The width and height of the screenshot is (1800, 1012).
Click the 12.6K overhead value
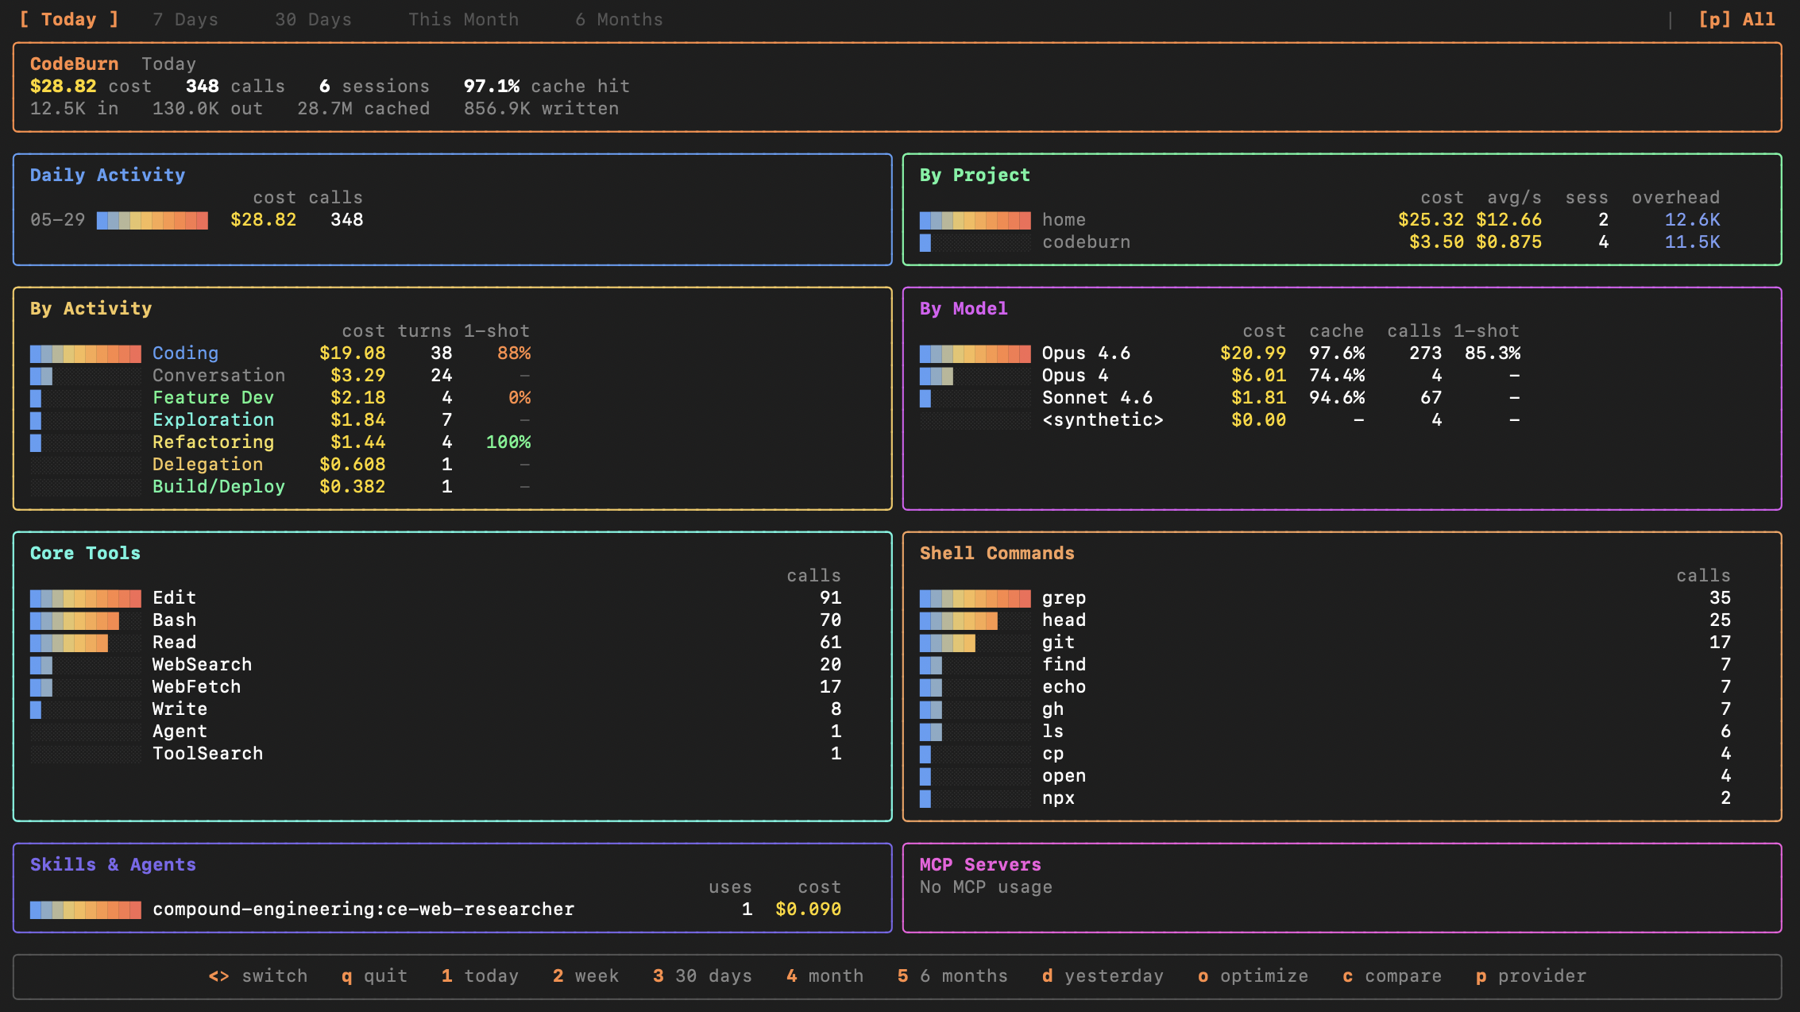[x=1692, y=219]
